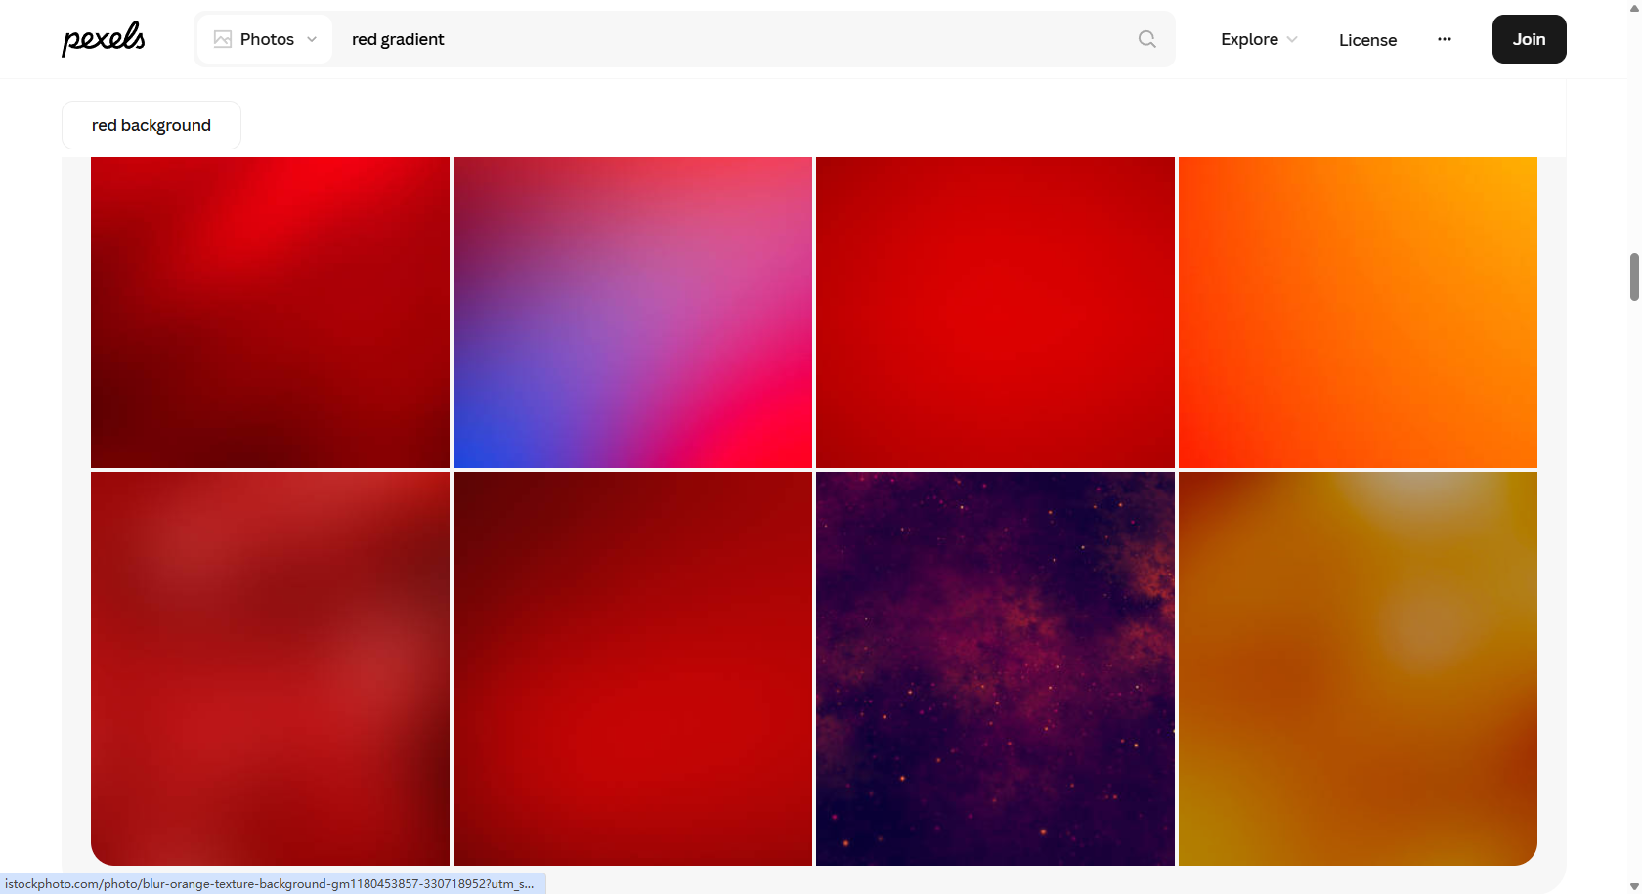Open the pink and blue gradient photo
Screen dimensions: 1642x894
tap(631, 311)
